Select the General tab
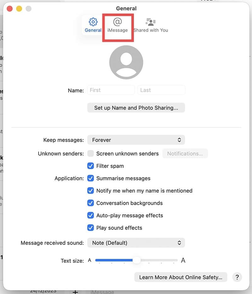Screen dimensions: 252x294 (x=93, y=25)
